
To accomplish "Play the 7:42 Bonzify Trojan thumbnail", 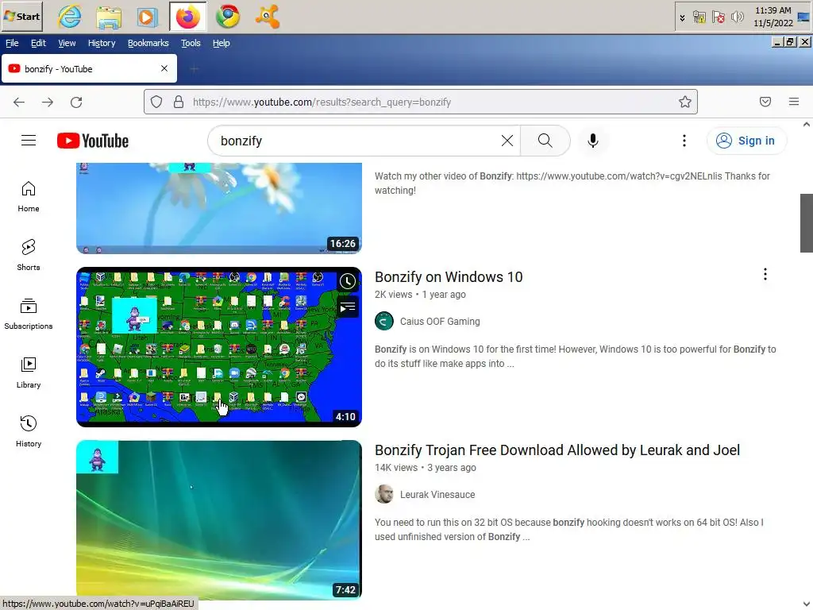I will (219, 519).
